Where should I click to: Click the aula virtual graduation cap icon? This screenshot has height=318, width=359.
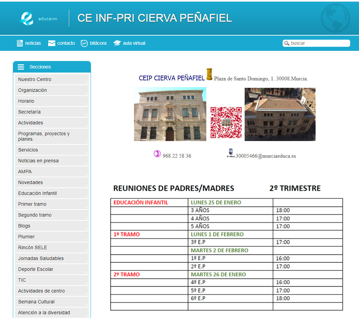(117, 43)
